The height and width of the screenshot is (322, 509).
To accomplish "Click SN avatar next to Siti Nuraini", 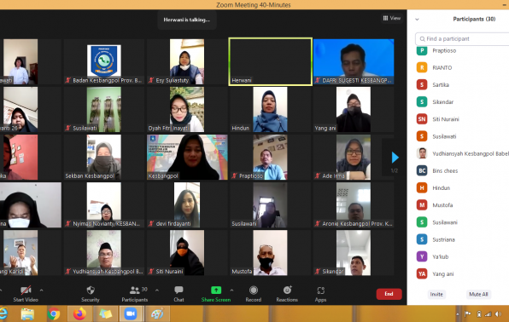I will (x=422, y=119).
